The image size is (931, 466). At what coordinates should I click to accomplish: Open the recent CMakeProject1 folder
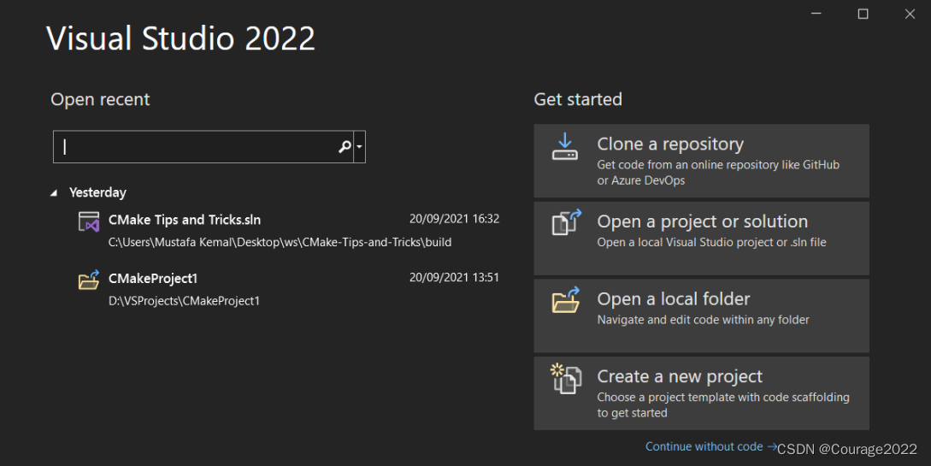pos(152,279)
